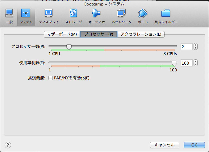The image size is (209, 152).
Task: Increase 使用率制限 with stepper up arrow
Action: tap(195, 62)
